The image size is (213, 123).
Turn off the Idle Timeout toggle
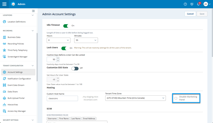[x=66, y=26]
